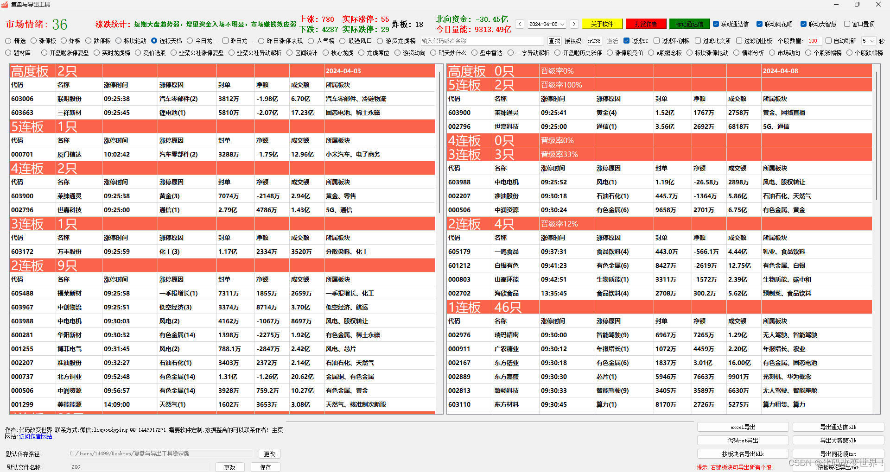
Task: Select the 人气榜 radio option
Action: [x=321, y=41]
